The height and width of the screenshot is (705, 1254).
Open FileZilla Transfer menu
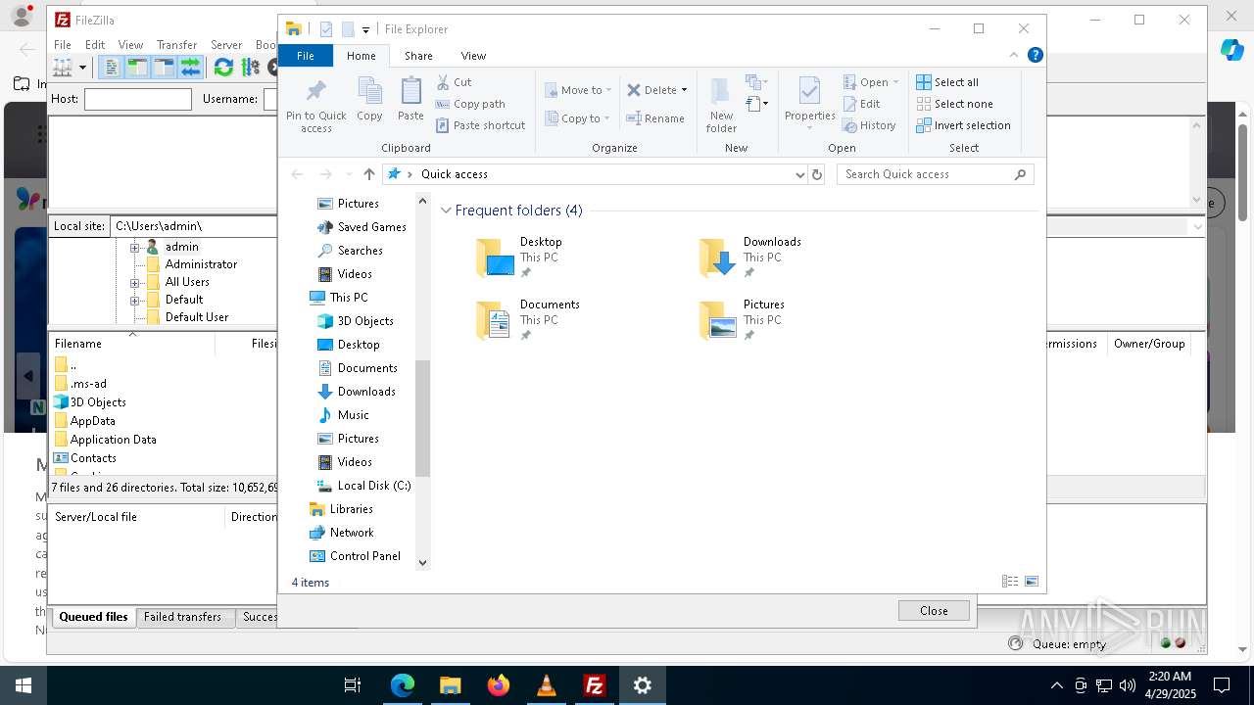[177, 45]
